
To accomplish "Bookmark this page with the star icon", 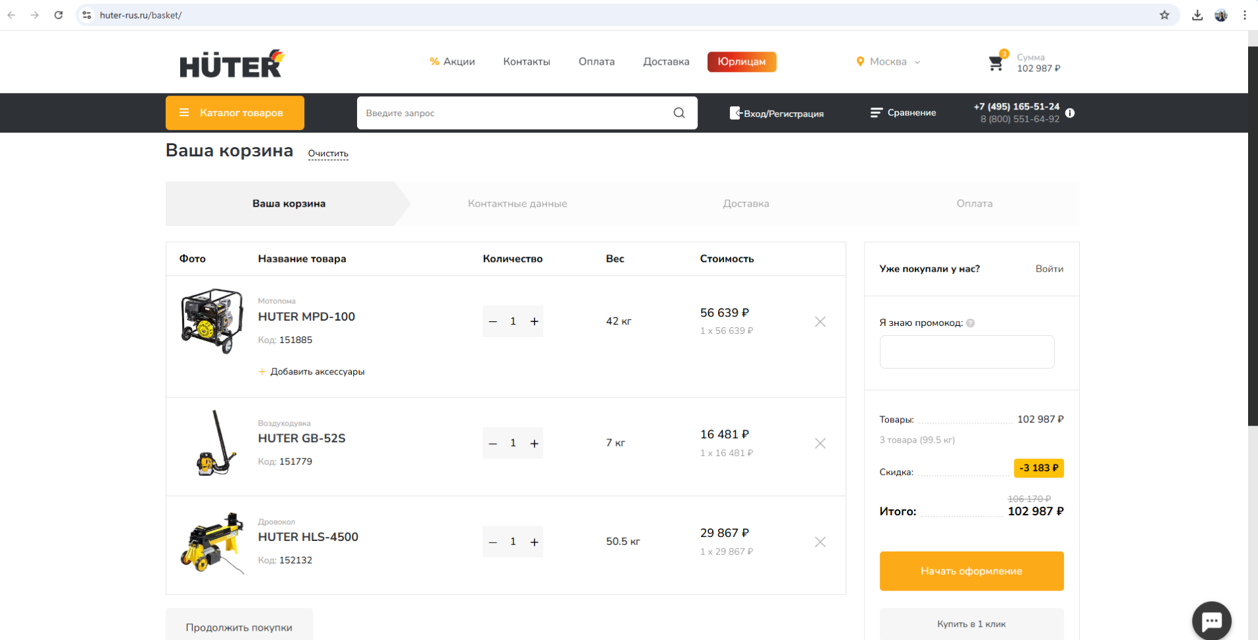I will click(1164, 15).
